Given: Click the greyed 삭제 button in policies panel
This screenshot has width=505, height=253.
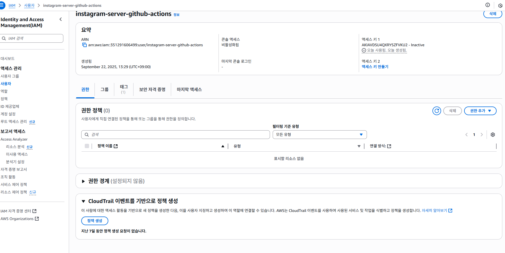Looking at the screenshot, I should pos(452,111).
